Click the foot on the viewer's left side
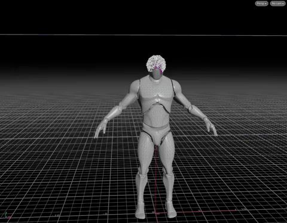287x223 pixels. pos(141,210)
